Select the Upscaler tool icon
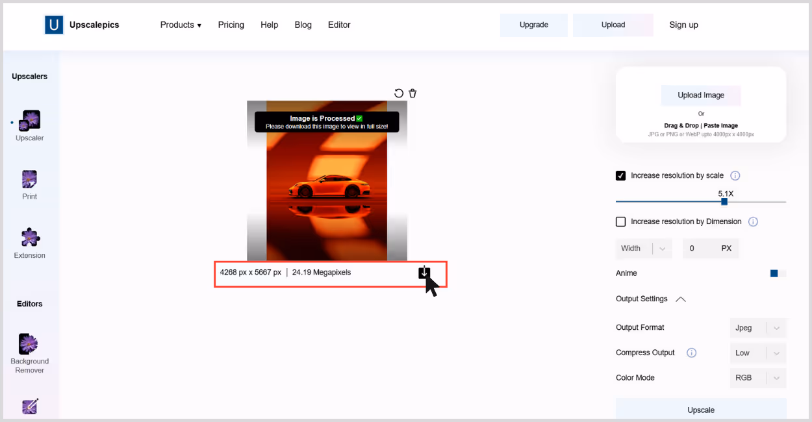Screen dimensions: 812x422 (30, 121)
